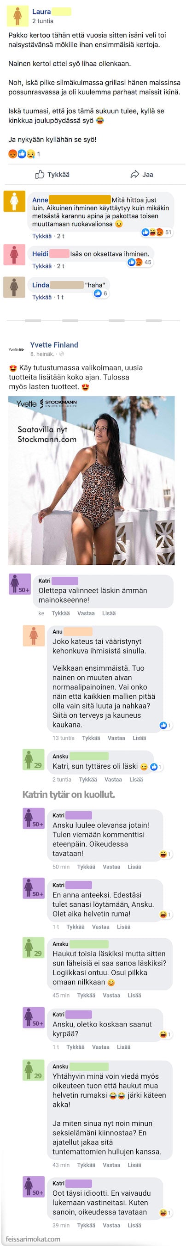View 45 reactions on Heidi's comment
This screenshot has height=1247, width=186.
click(139, 263)
